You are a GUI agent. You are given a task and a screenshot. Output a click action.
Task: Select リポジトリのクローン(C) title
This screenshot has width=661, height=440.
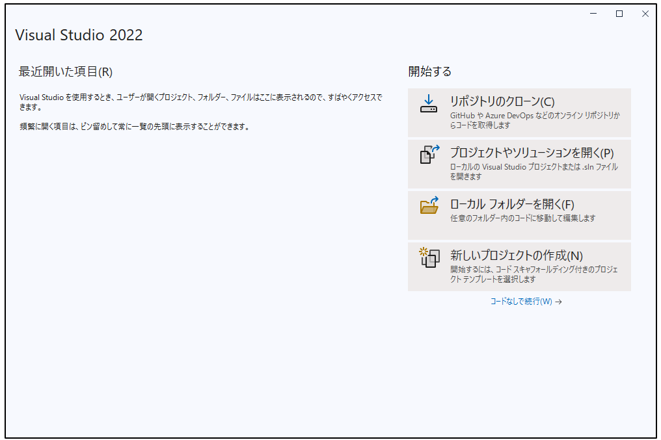click(x=502, y=101)
